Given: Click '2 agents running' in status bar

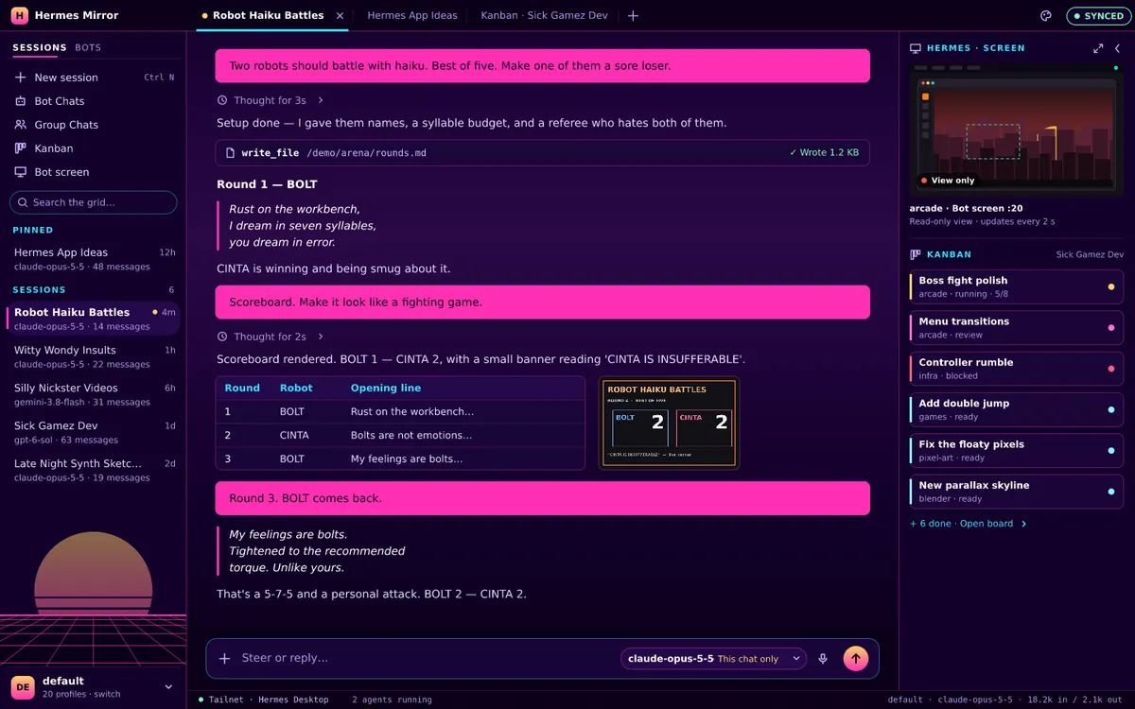Looking at the screenshot, I should coord(392,700).
